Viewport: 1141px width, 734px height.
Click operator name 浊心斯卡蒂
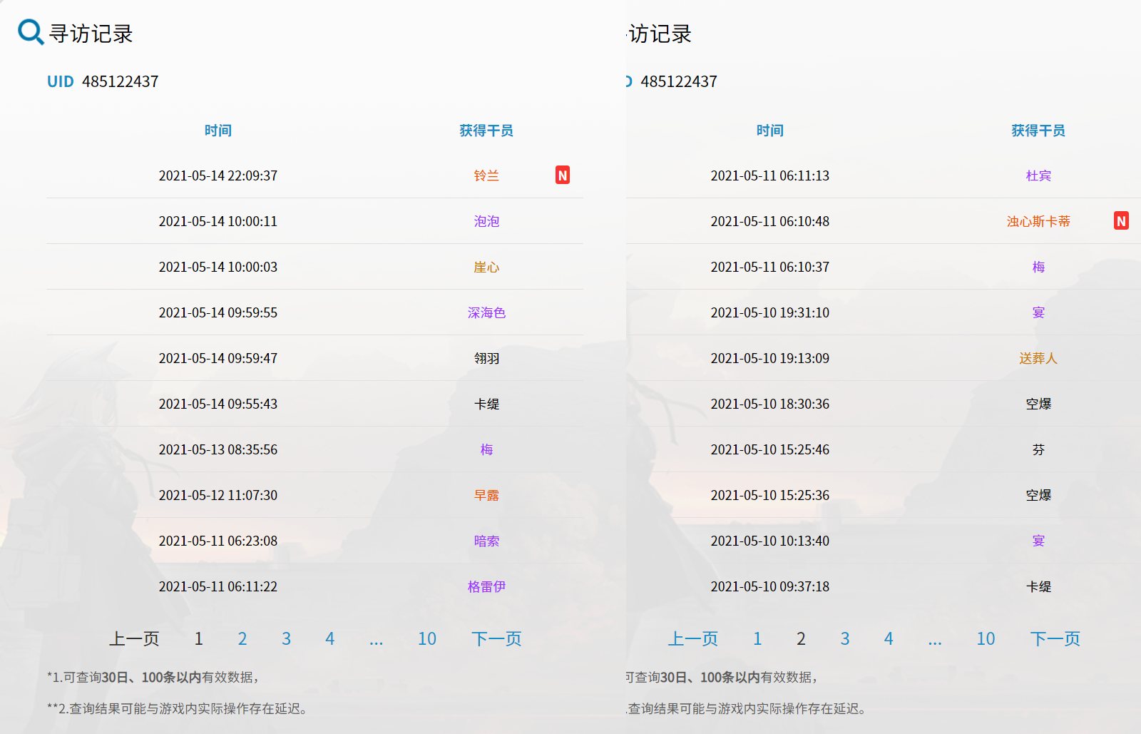tap(1038, 221)
